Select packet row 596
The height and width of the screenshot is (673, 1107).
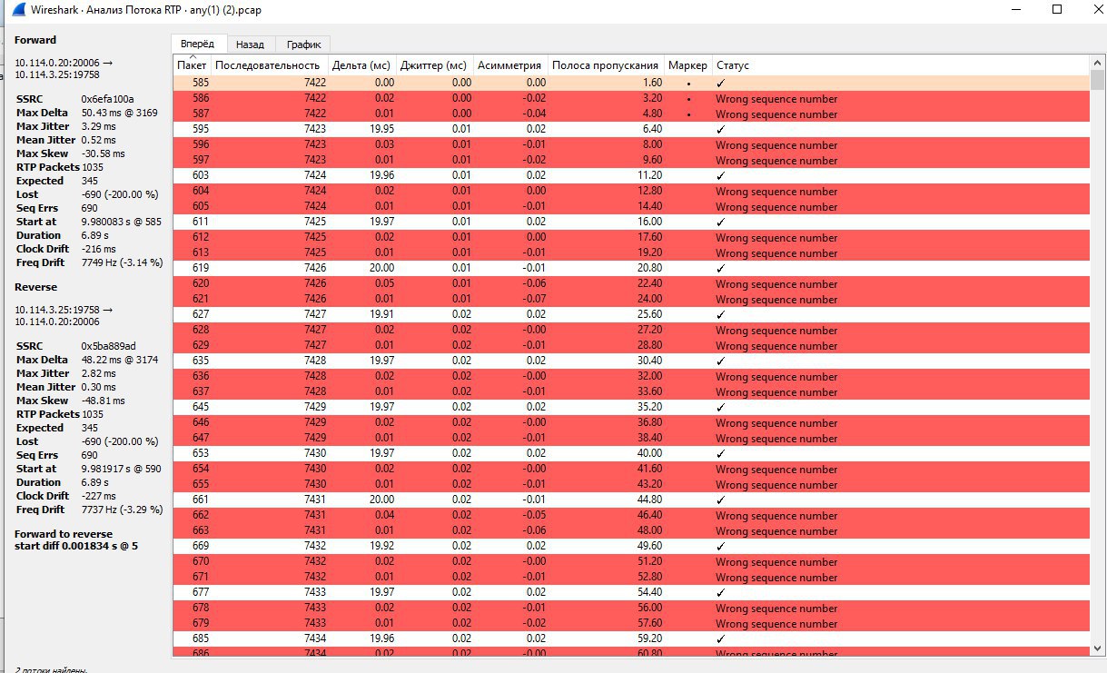click(x=631, y=144)
